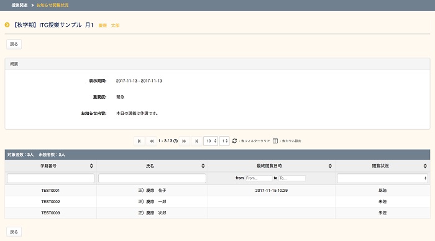Image resolution: width=435 pixels, height=241 pixels.
Task: Sort by 閲覧状況 column arrows
Action: pos(425,166)
